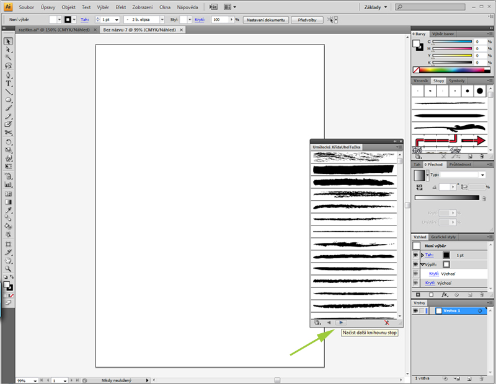
Task: Toggle visibility of Tah stroke attribute
Action: [416, 255]
